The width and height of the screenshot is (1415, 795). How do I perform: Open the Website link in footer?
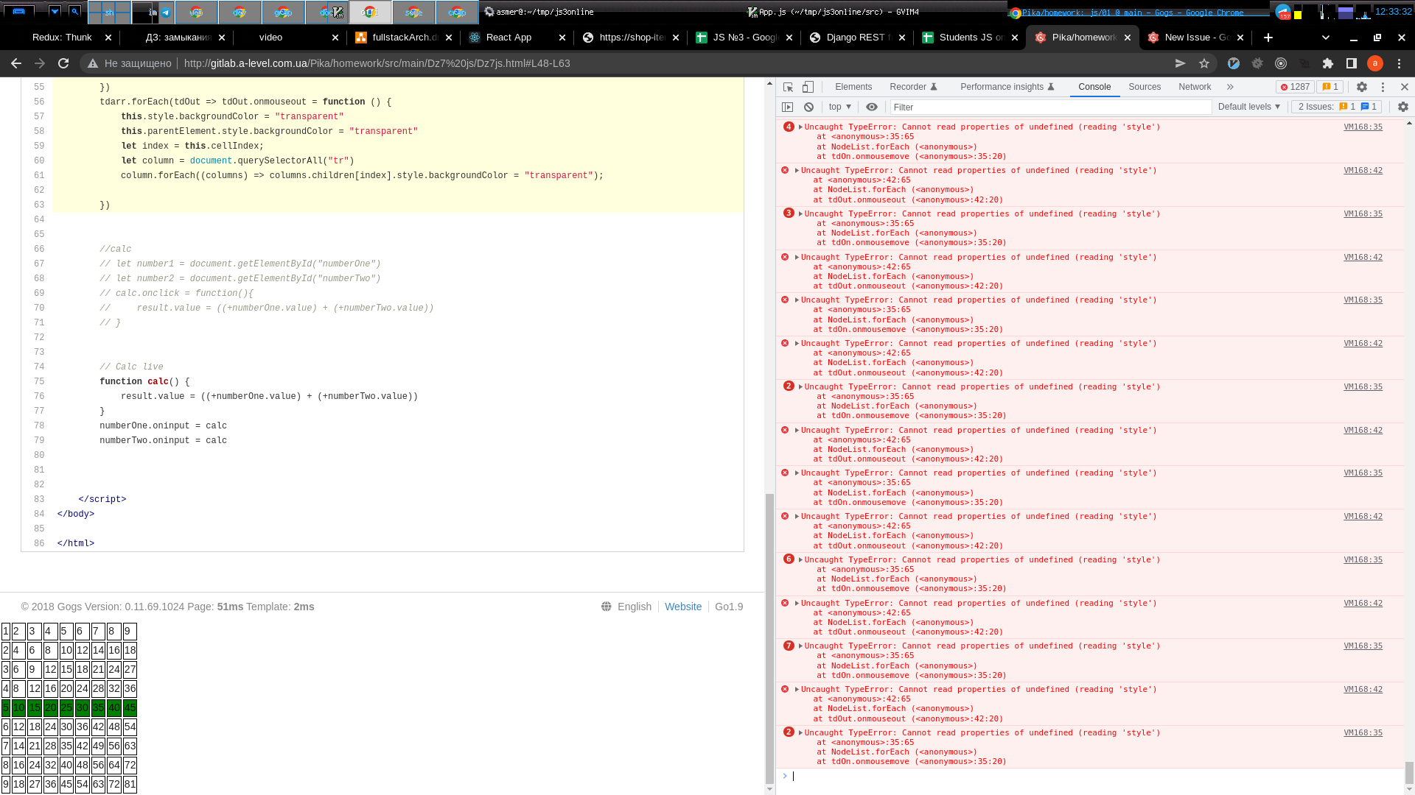pos(682,607)
